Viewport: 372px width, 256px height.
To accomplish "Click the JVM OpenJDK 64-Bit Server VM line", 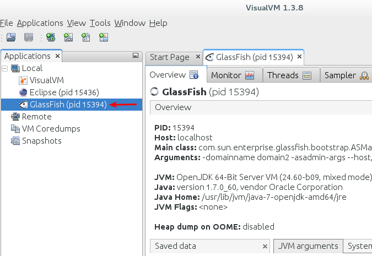I will point(263,177).
